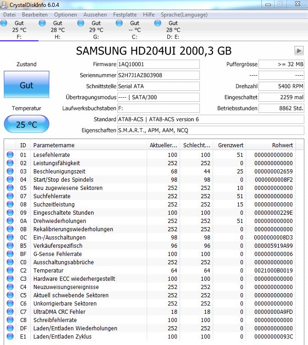Click the Grenzwert column header
This screenshot has width=308, height=345.
pos(230,145)
